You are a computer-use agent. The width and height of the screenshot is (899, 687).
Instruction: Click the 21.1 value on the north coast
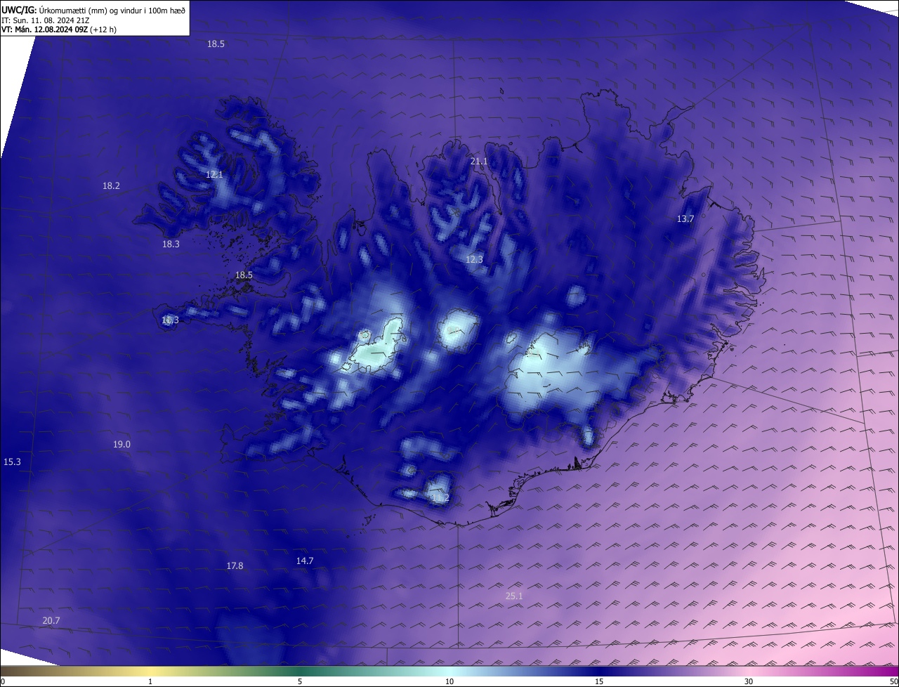coord(479,162)
